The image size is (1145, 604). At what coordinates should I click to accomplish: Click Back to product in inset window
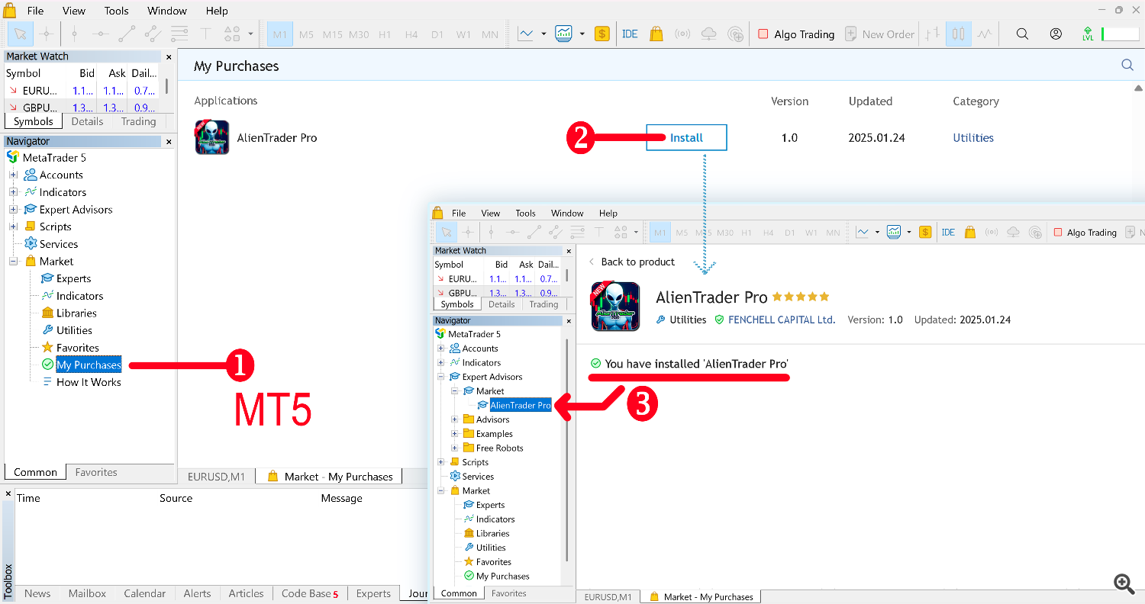coord(633,262)
